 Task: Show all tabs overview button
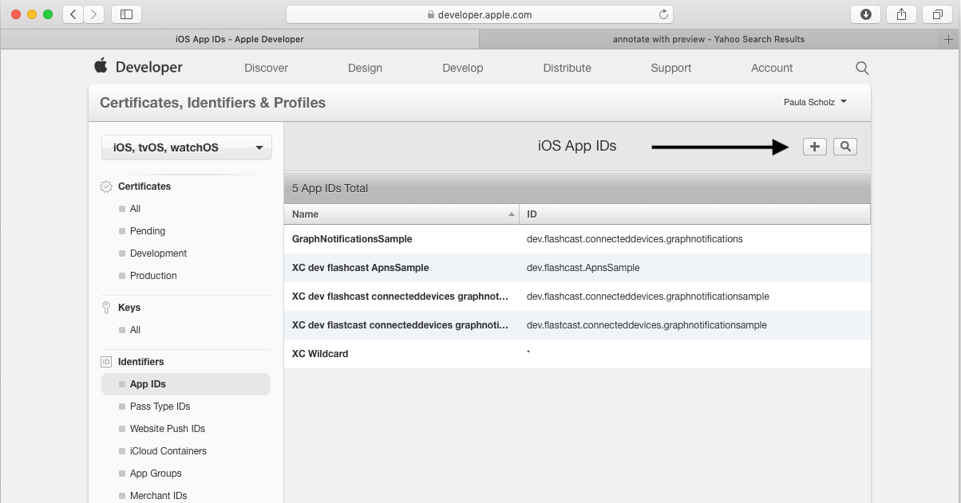(x=937, y=14)
